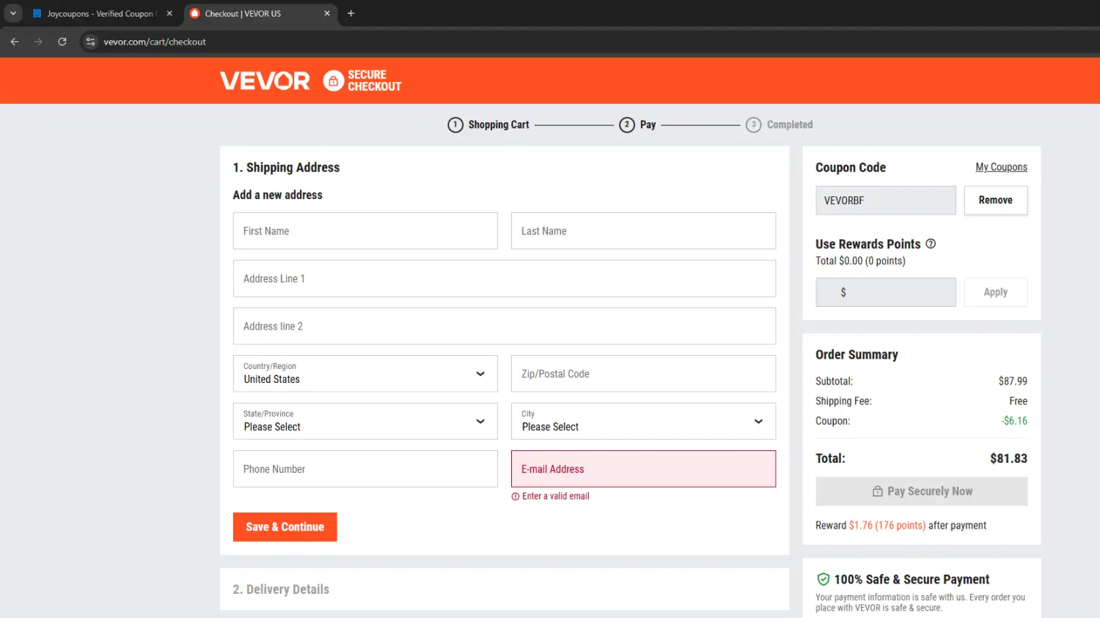Image resolution: width=1100 pixels, height=618 pixels.
Task: Focus the E-mail Address field
Action: tap(642, 469)
